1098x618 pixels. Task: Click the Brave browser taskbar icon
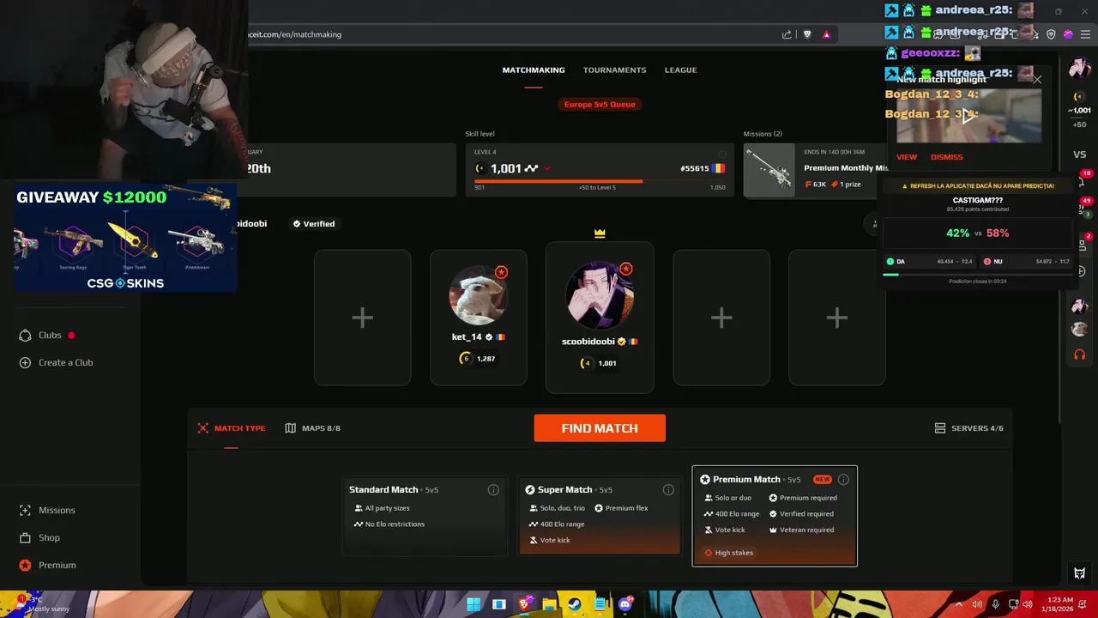(x=524, y=604)
